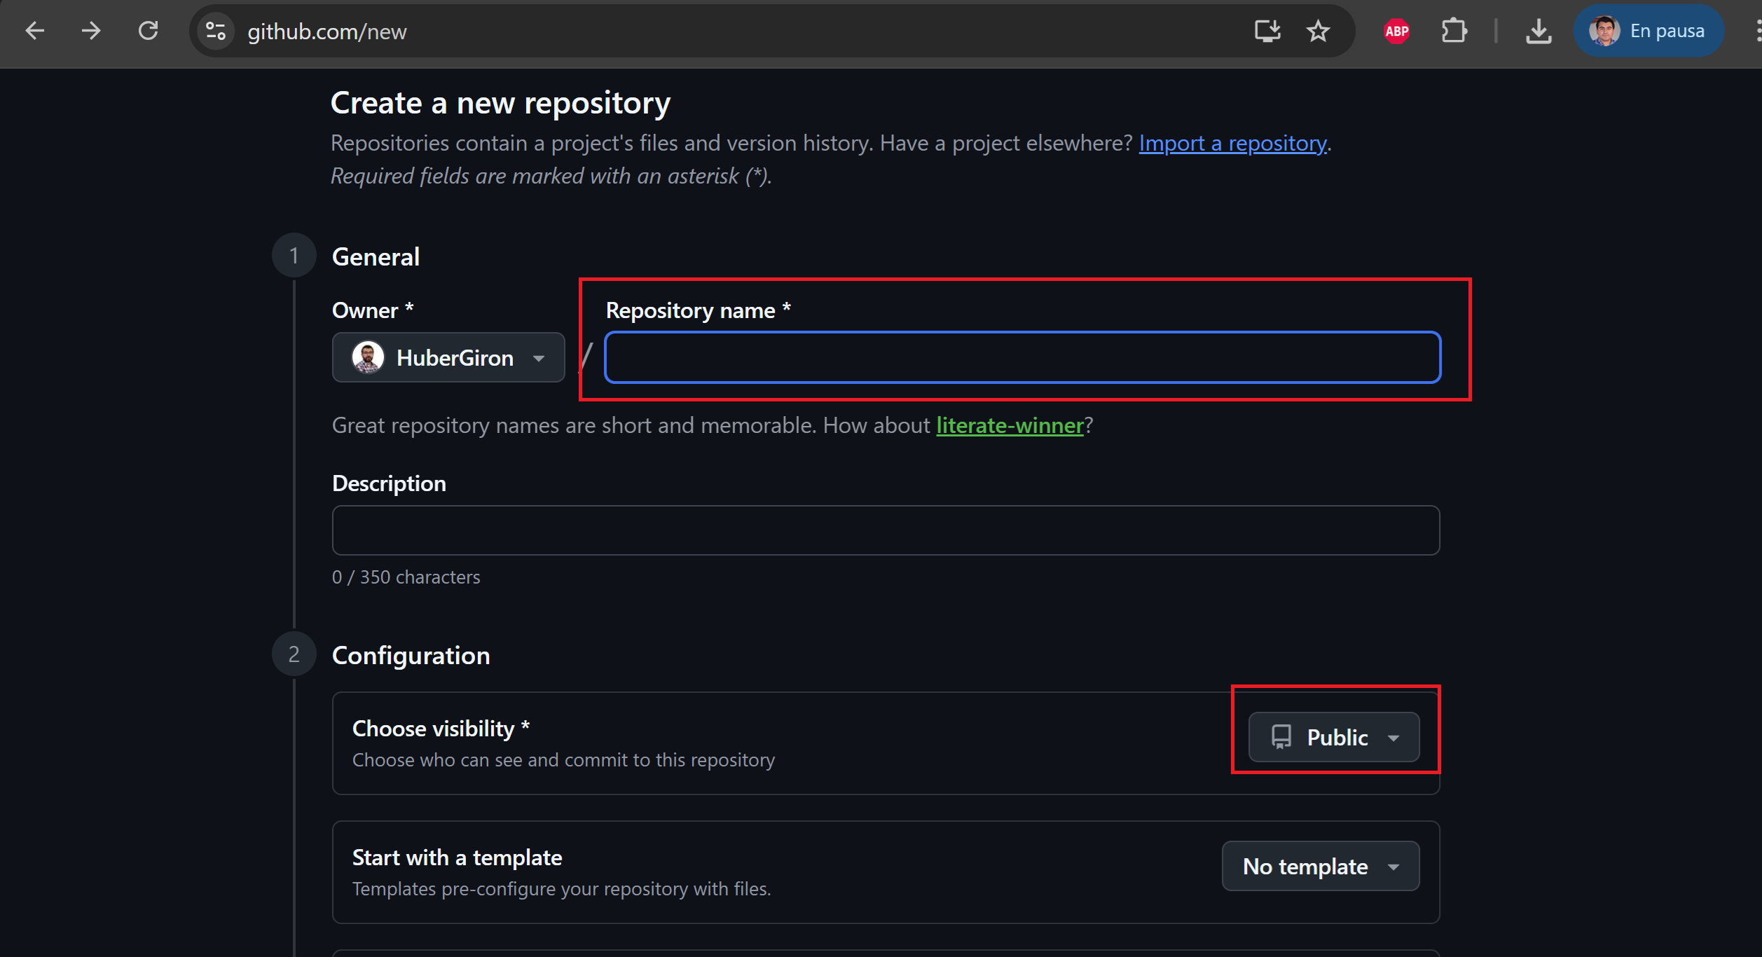
Task: Open the Extensions puzzle icon
Action: 1454,31
